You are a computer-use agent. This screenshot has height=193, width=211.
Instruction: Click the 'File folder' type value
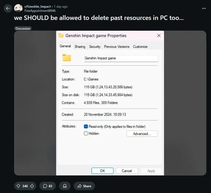pos(91,71)
